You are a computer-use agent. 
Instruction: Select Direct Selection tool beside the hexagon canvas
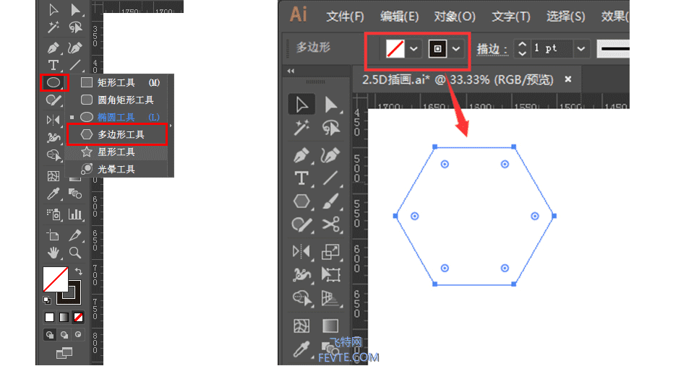(x=330, y=105)
